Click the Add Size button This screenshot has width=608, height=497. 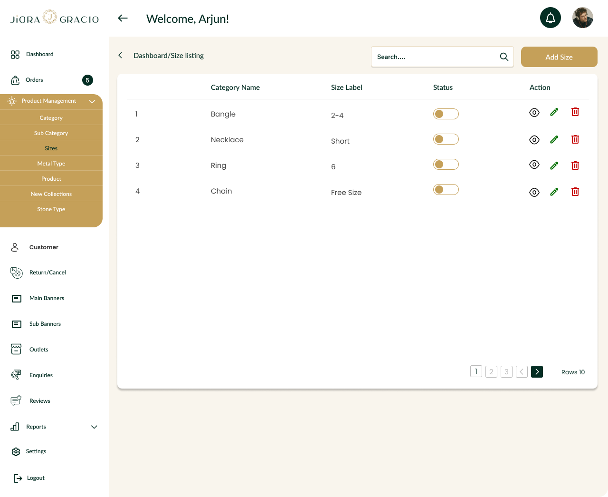[x=559, y=57]
